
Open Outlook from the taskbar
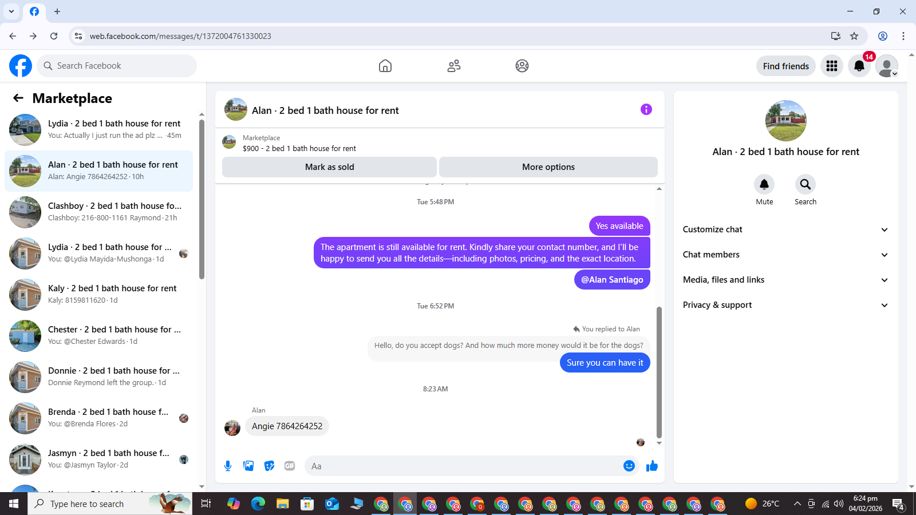(x=331, y=504)
